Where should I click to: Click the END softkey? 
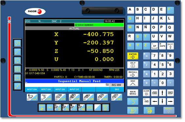click(117, 89)
